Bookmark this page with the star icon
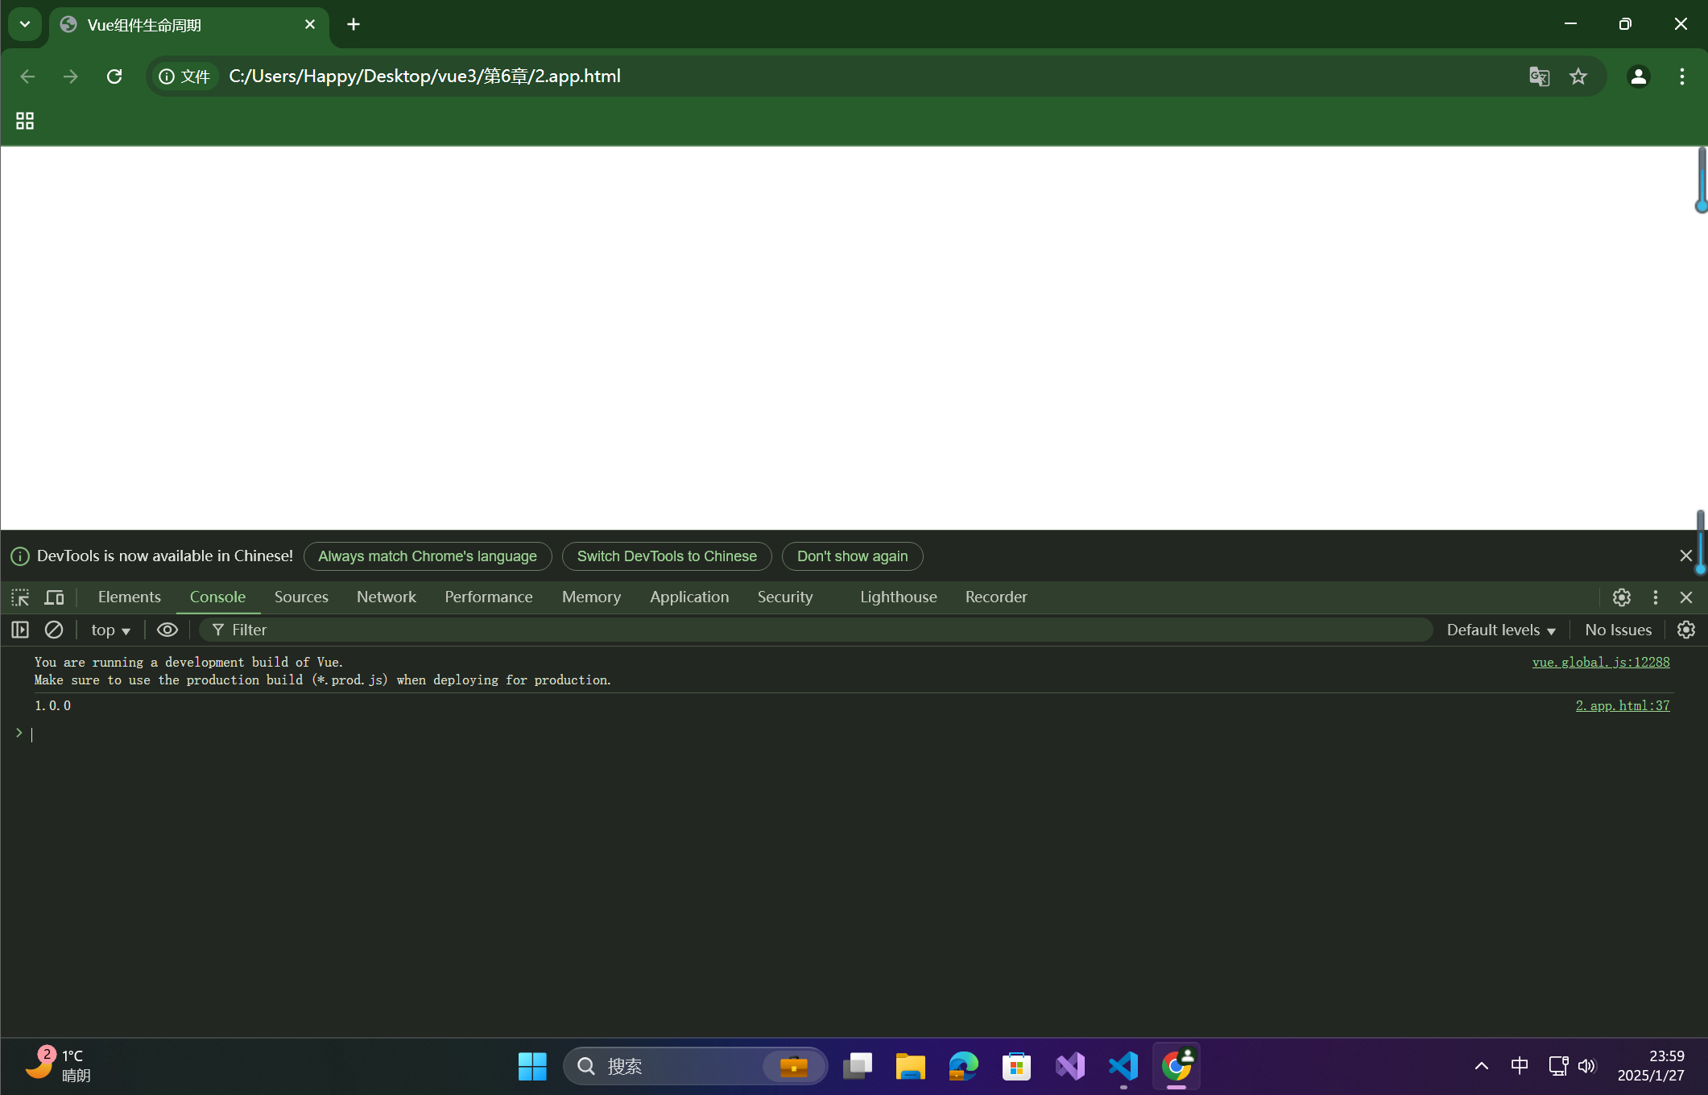 tap(1578, 76)
